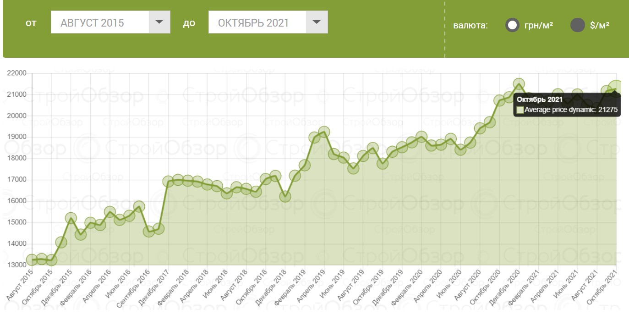Click the Декабрь 2020 peak data point
The width and height of the screenshot is (629, 315).
point(519,84)
